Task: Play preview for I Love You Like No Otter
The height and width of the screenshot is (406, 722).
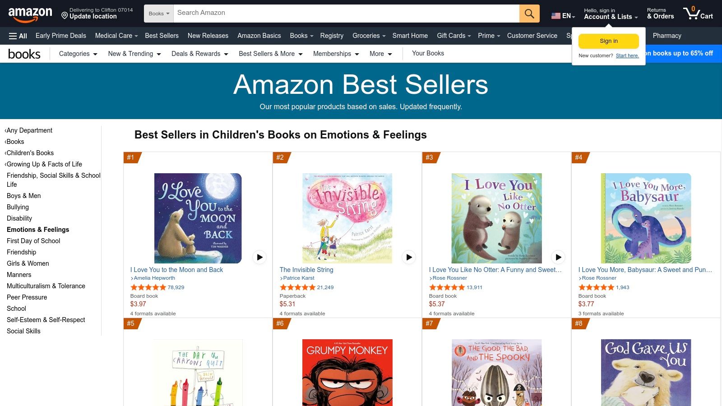Action: tap(558, 257)
